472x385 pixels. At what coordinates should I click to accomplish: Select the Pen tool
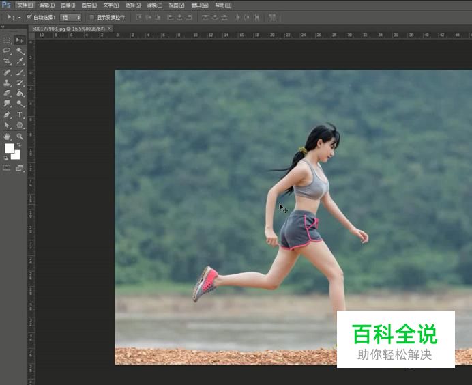[7, 115]
